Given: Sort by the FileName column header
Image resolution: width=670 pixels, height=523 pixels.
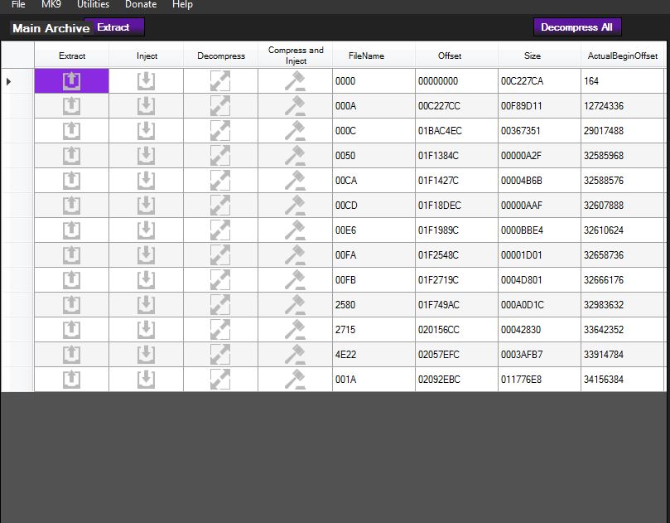Looking at the screenshot, I should [x=374, y=56].
